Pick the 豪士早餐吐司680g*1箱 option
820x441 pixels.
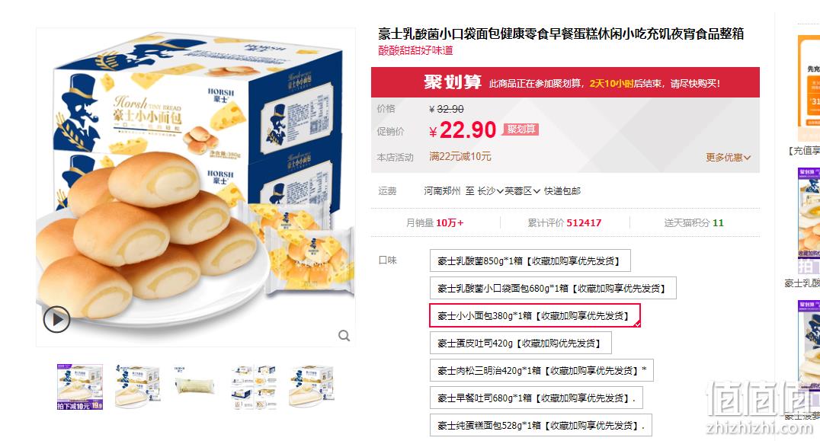(x=536, y=398)
